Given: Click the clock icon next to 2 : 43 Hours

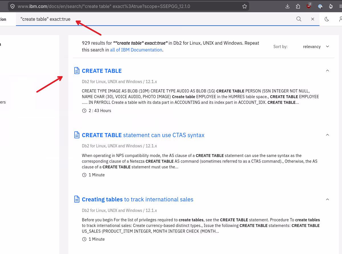Looking at the screenshot, I should tap(84, 111).
